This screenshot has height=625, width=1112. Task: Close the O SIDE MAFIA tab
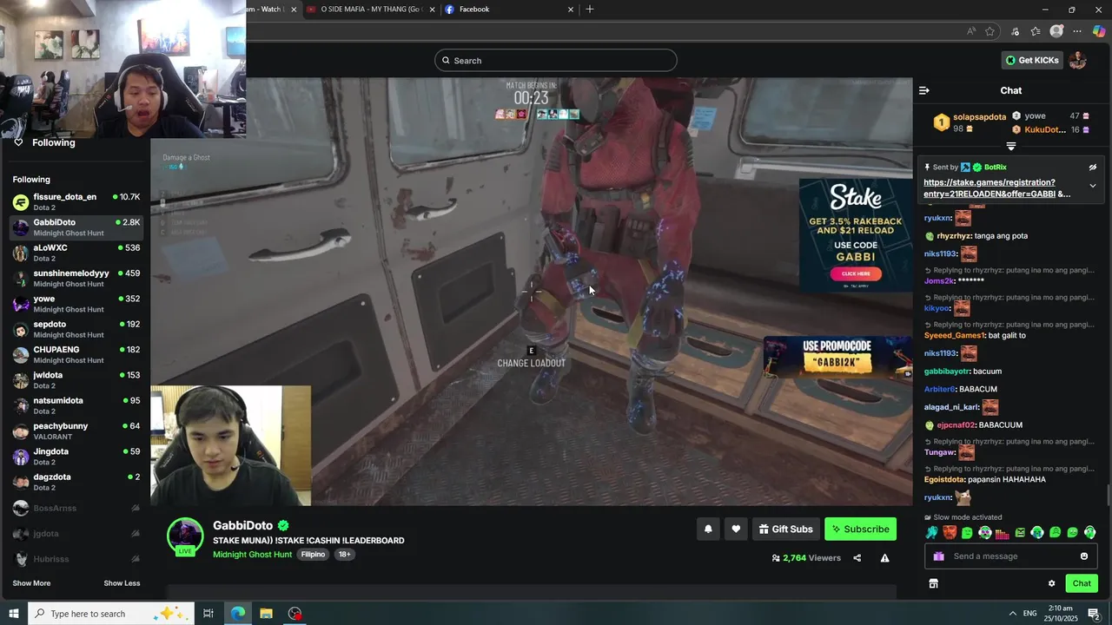point(433,10)
